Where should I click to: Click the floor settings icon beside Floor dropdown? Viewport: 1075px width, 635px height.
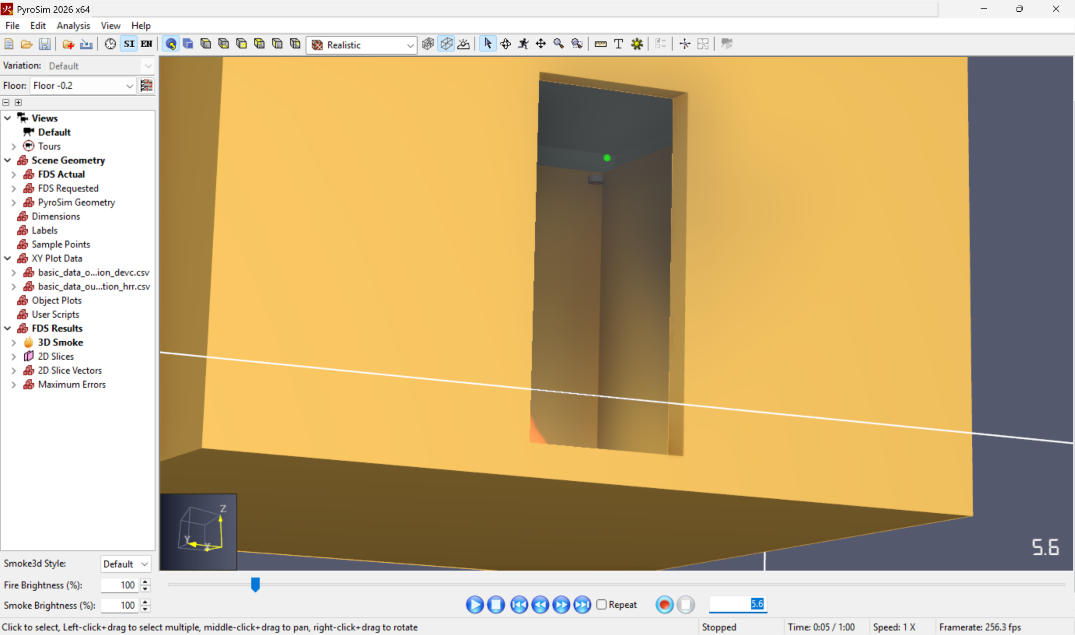click(146, 86)
